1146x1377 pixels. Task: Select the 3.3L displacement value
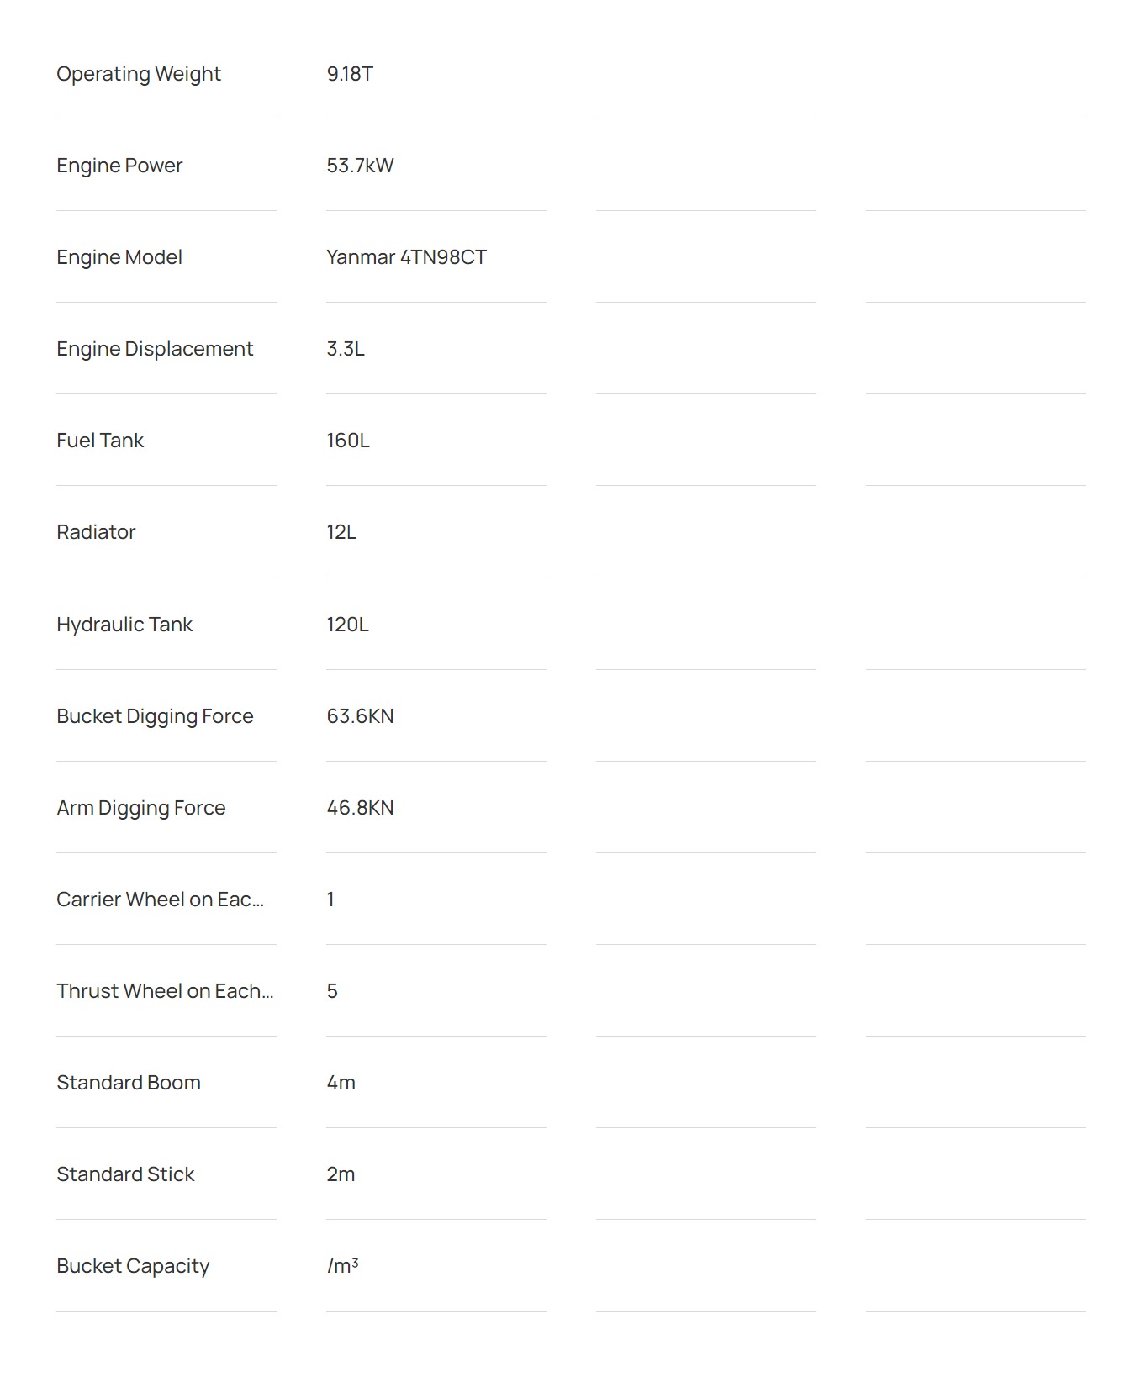coord(346,349)
